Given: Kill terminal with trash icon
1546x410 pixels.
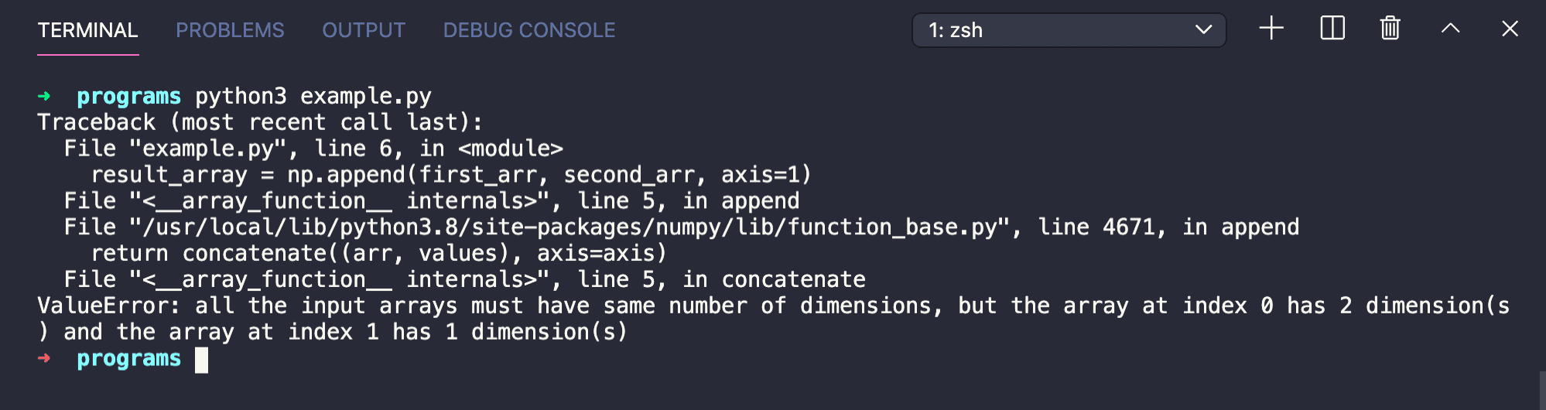Looking at the screenshot, I should [x=1390, y=29].
